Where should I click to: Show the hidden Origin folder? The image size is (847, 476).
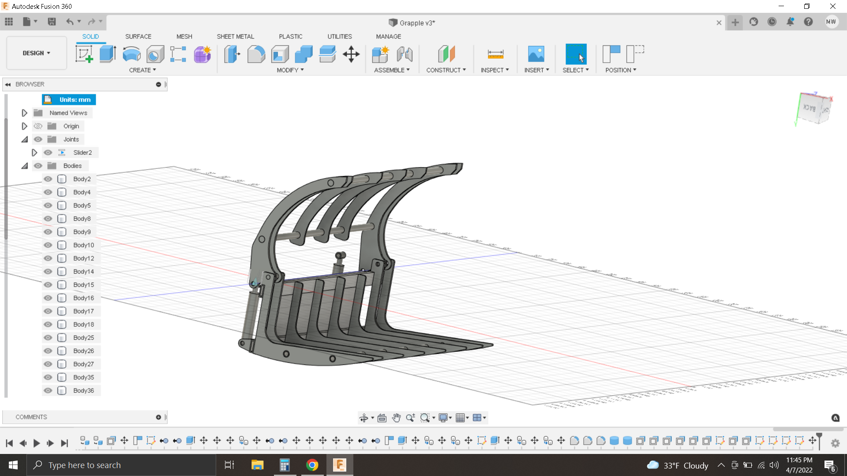[38, 126]
